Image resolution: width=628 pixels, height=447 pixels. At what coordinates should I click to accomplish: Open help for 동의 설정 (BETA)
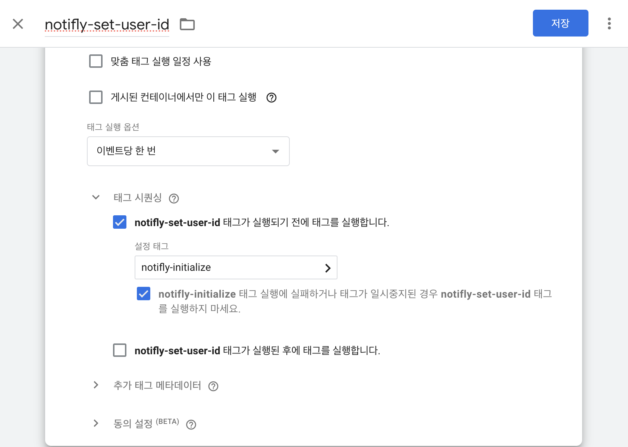(x=191, y=425)
